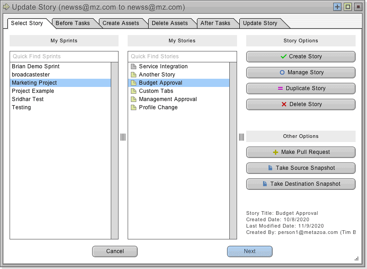Select the Project Example sprint
This screenshot has height=269, width=367.
[x=60, y=91]
